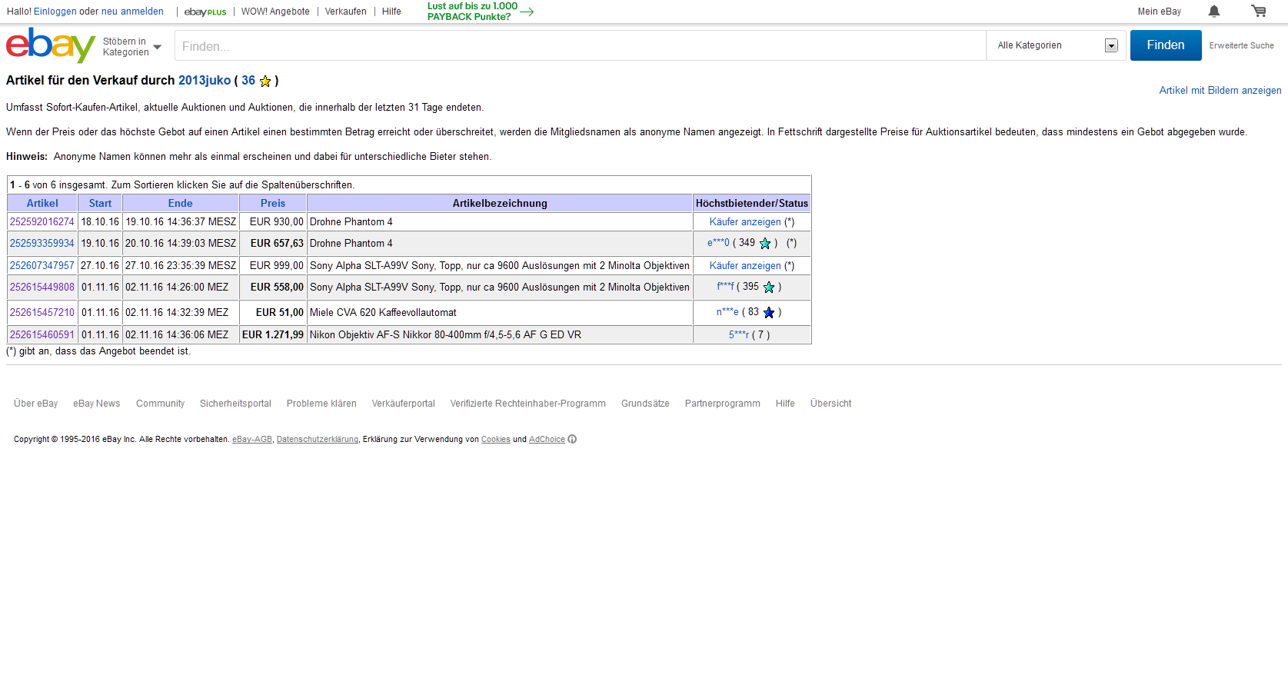Open the shopping cart icon
1288x698 pixels.
pos(1258,11)
